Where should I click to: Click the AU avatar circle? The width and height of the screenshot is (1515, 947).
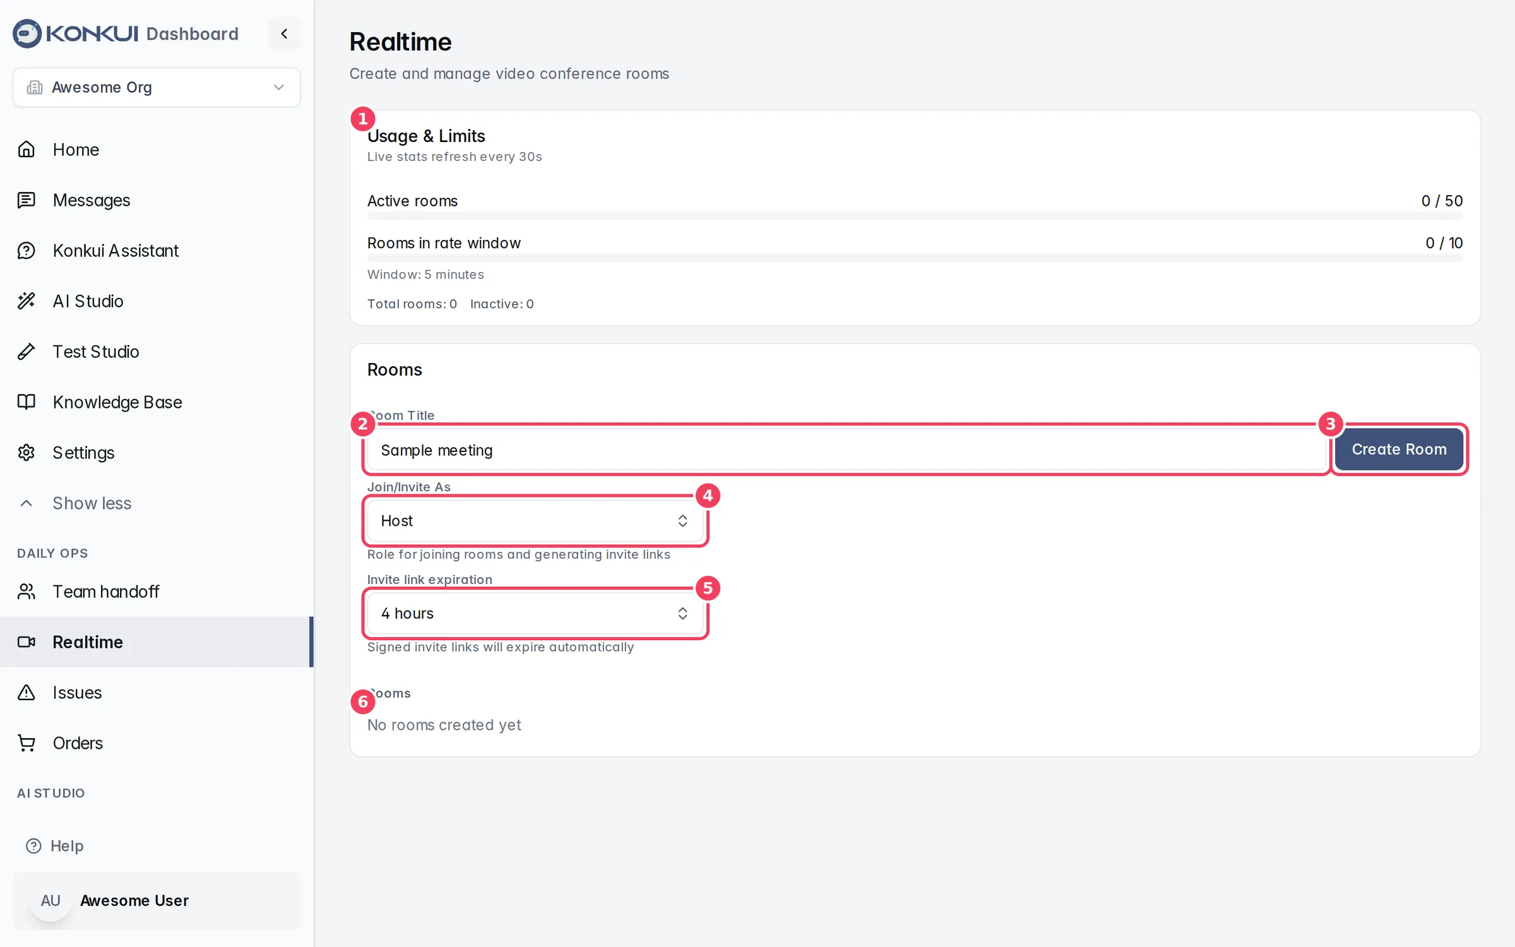click(x=50, y=901)
